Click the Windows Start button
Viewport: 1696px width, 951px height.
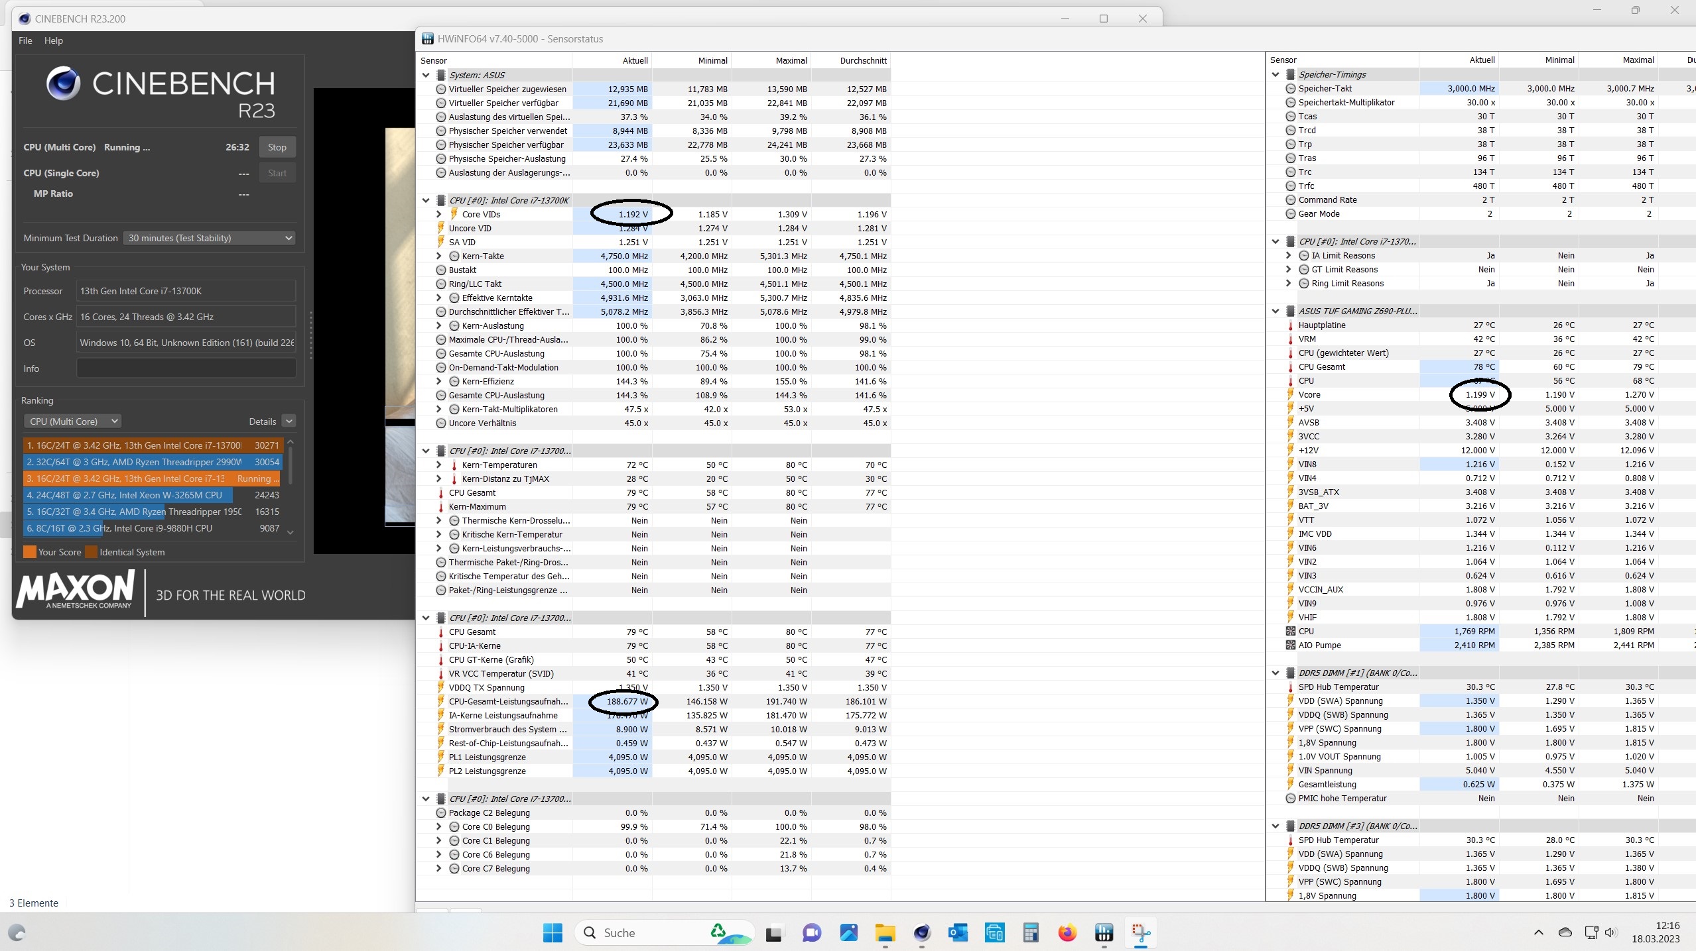pyautogui.click(x=553, y=933)
